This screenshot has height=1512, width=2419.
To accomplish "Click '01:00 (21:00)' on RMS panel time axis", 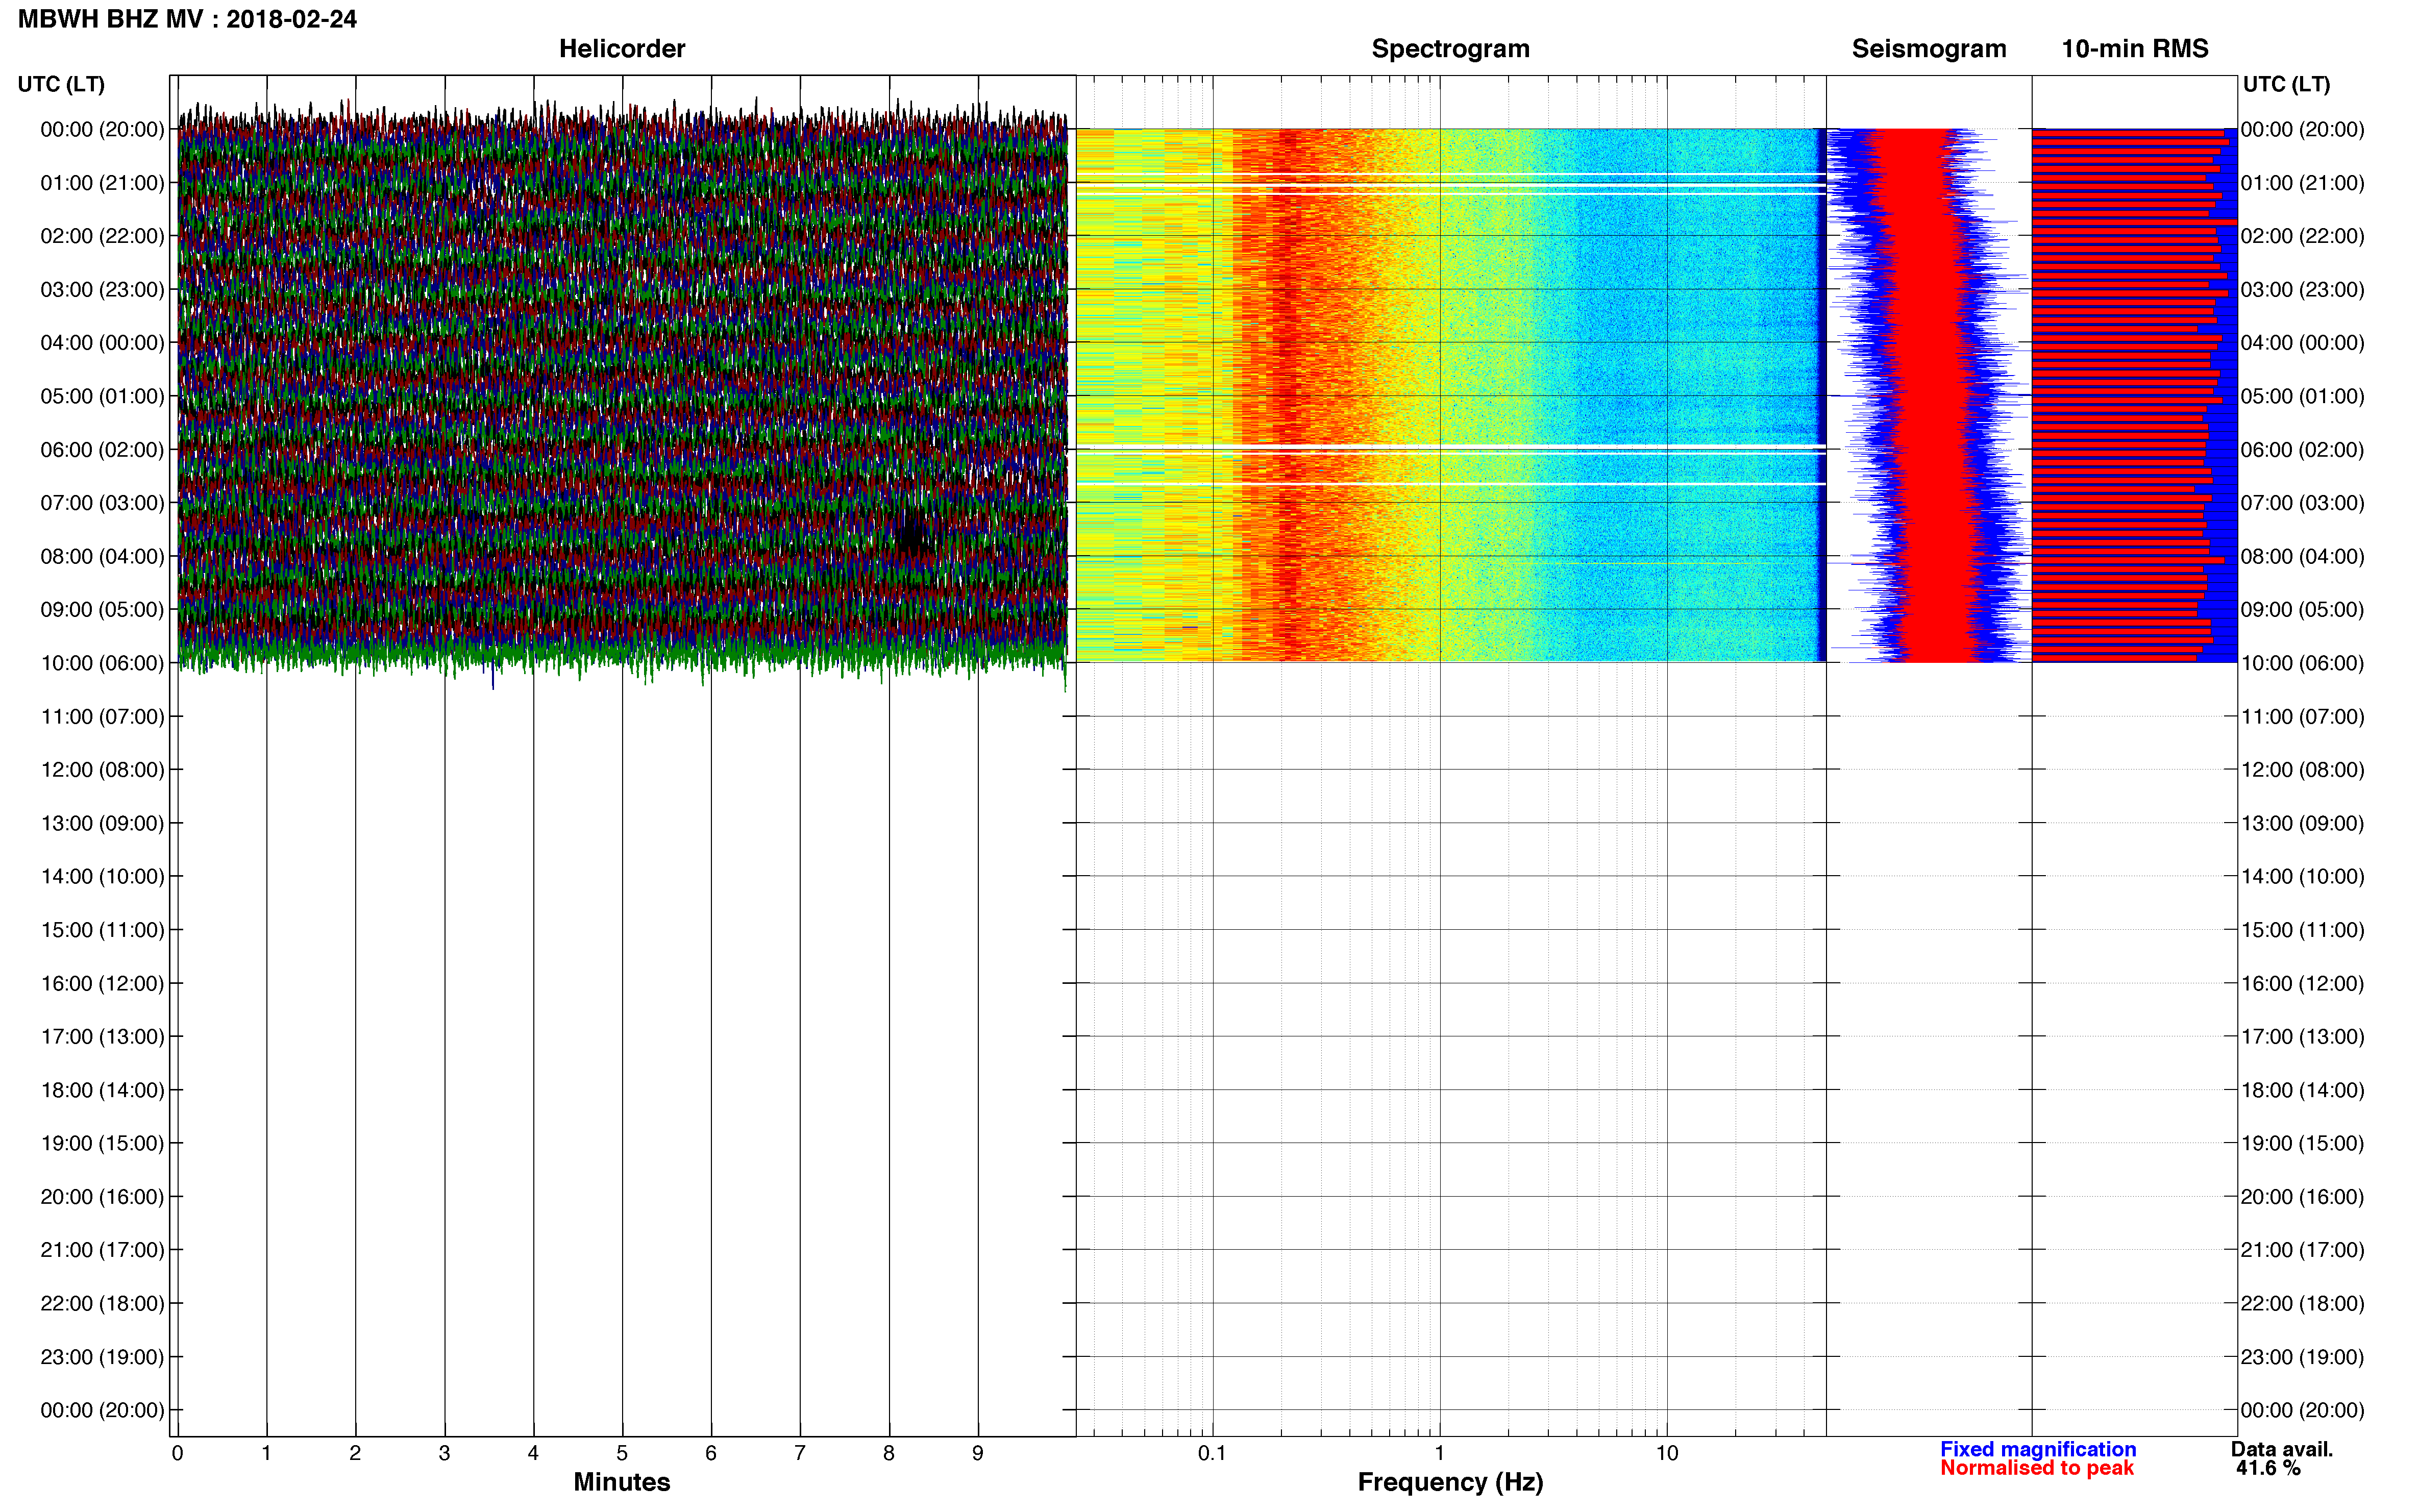I will coord(2302,183).
